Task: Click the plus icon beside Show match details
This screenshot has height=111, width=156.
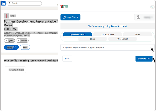Action: [x=7, y=70]
